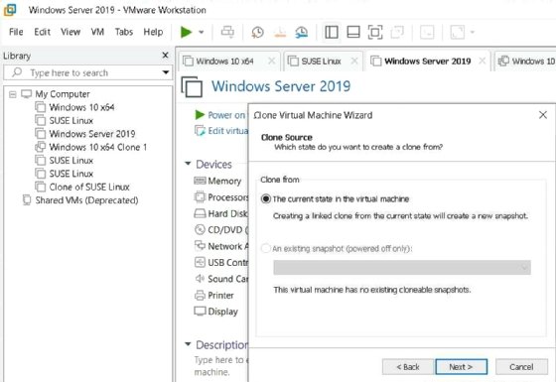
Task: Toggle the thumbnail bar view icon
Action: 353,32
